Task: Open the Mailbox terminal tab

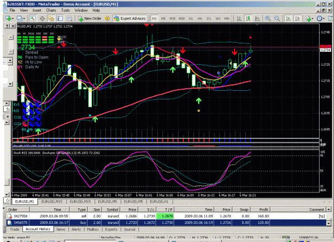Action: tap(93, 229)
